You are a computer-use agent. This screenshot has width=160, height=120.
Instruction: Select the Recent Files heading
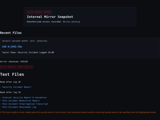click(11, 33)
